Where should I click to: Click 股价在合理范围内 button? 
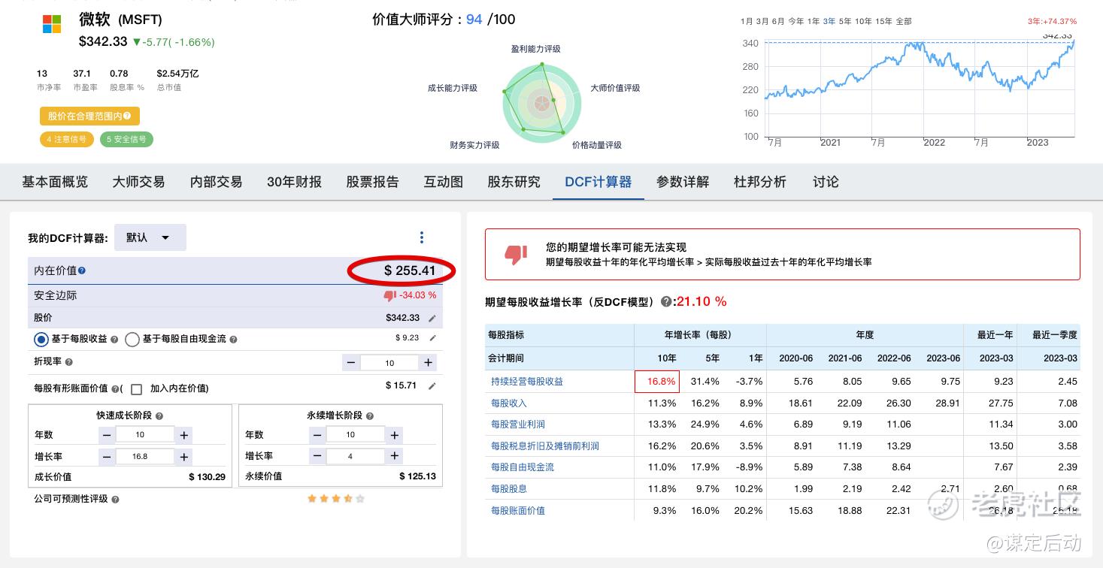89,116
